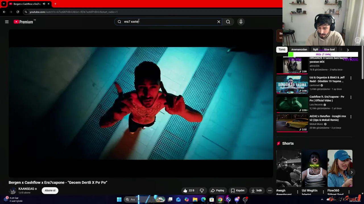Open Task View from the taskbar
The width and height of the screenshot is (364, 204).
(170, 199)
